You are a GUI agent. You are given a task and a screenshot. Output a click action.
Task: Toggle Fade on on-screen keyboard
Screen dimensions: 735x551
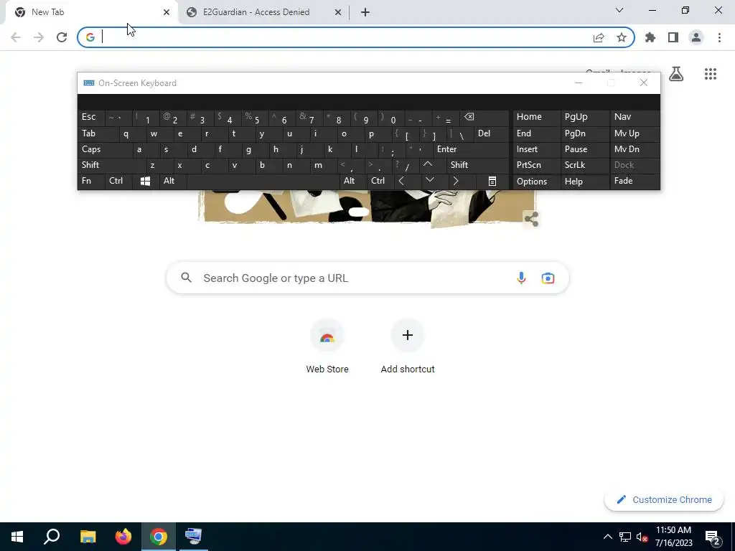pyautogui.click(x=635, y=181)
